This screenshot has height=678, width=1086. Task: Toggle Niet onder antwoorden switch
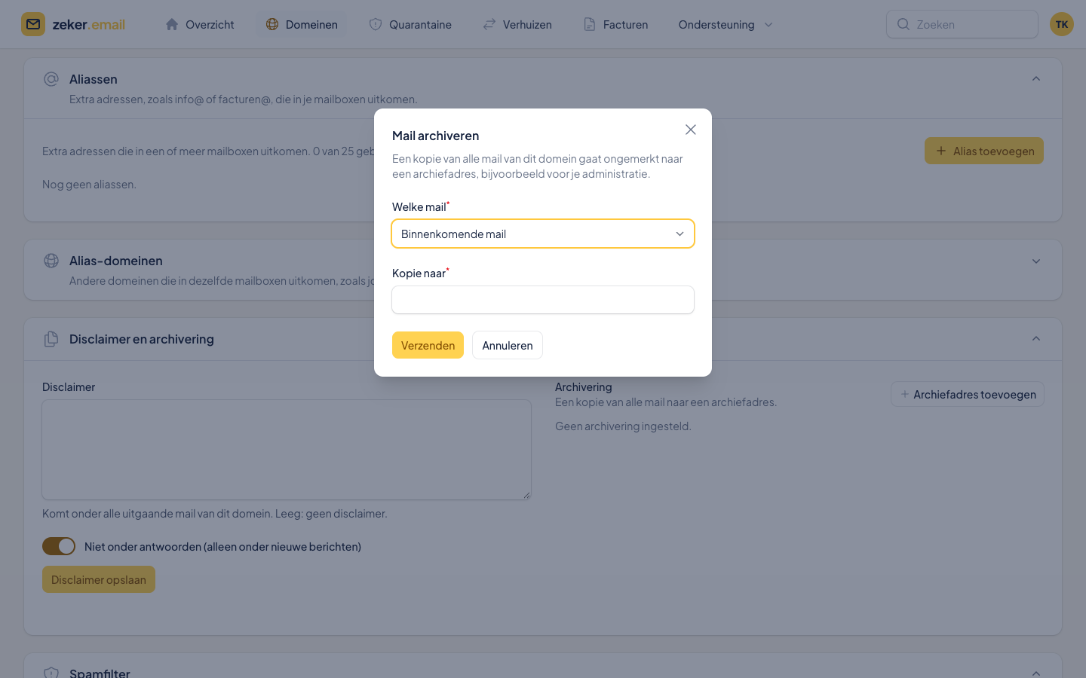pos(59,546)
